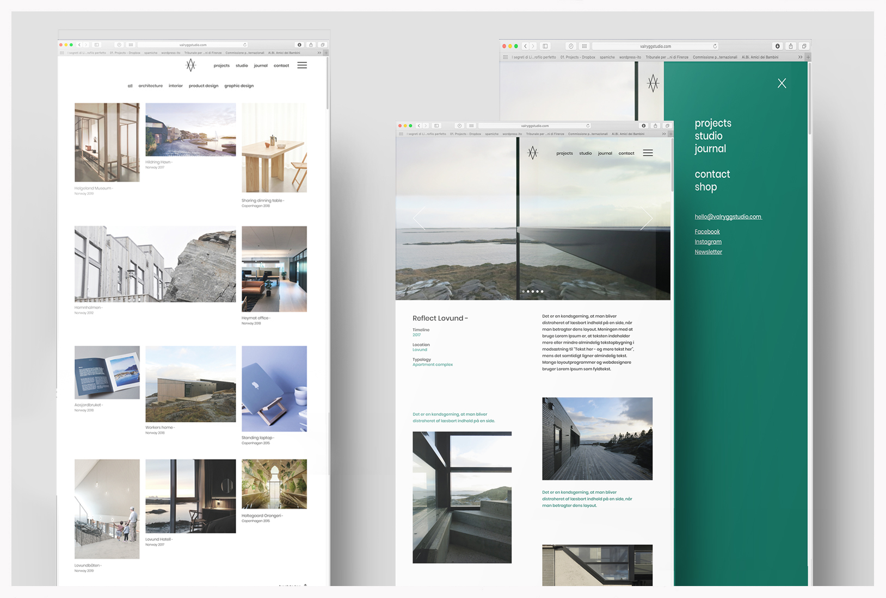Add new tab in back right browser window
This screenshot has width=886, height=598.
[x=808, y=57]
